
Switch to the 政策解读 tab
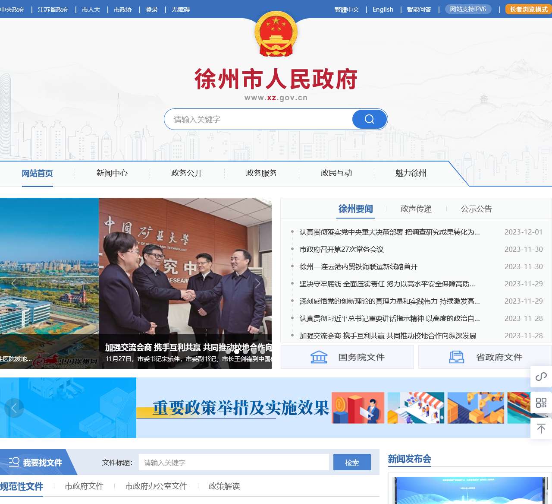point(225,486)
